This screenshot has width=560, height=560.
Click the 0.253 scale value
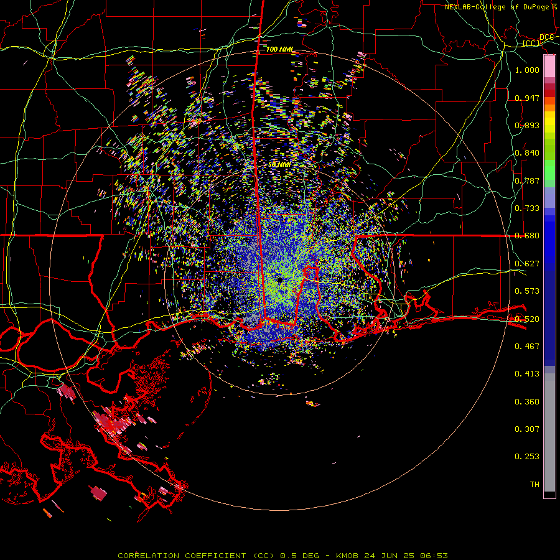[527, 457]
